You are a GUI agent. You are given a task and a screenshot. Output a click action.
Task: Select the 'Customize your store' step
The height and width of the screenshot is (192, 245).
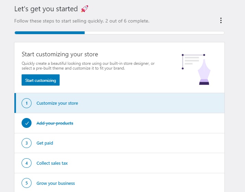(x=57, y=103)
